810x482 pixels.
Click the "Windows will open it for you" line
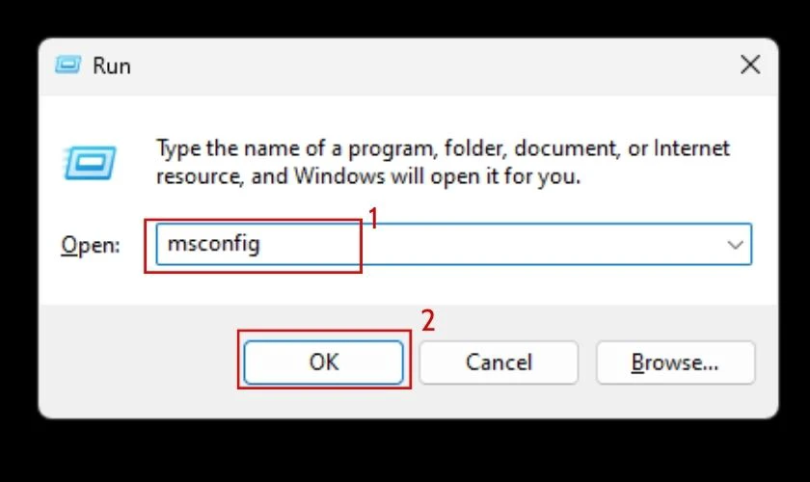437,176
